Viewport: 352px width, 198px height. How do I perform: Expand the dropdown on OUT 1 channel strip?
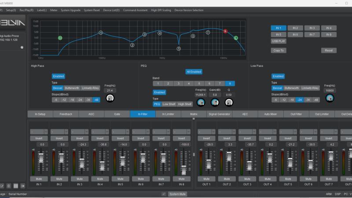tap(206, 132)
